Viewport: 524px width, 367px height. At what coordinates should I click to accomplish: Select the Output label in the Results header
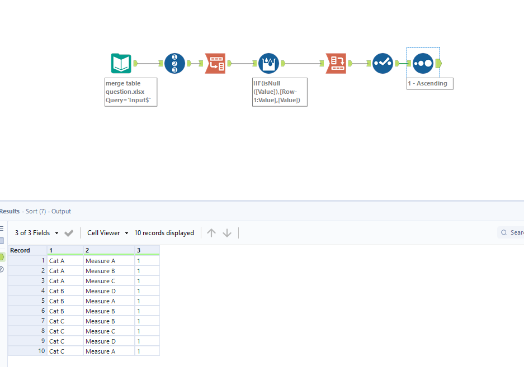pos(61,211)
